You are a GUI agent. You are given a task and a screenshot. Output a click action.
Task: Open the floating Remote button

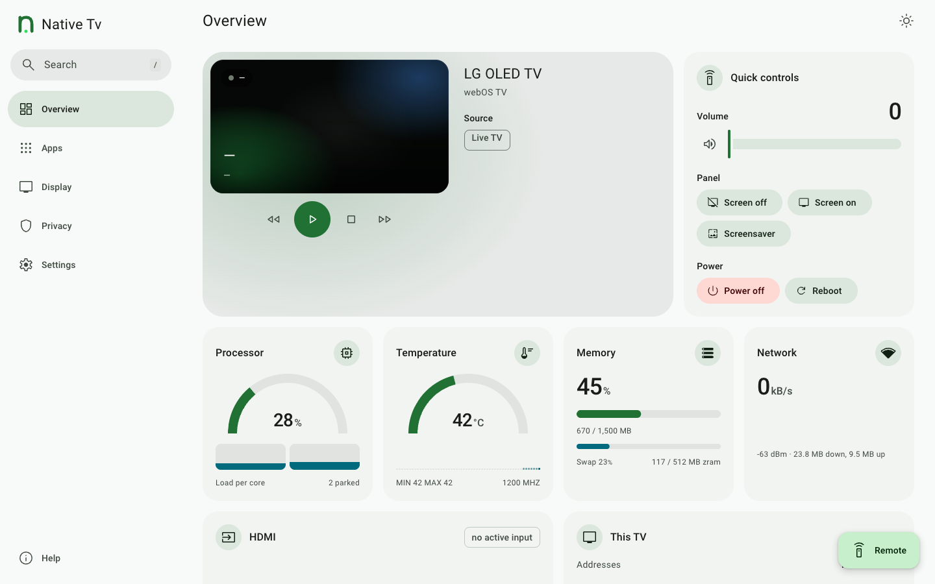pos(879,550)
